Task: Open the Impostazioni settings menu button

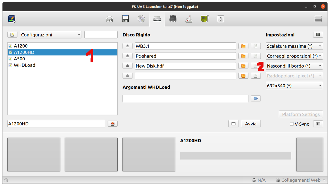Action: click(318, 35)
